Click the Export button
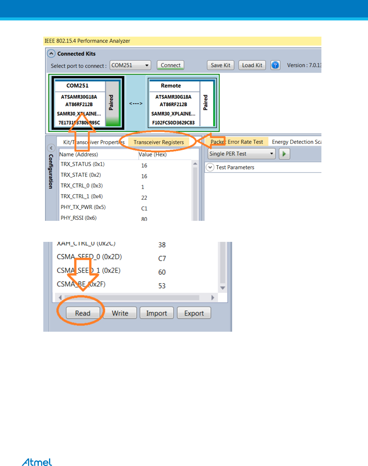 pyautogui.click(x=194, y=313)
